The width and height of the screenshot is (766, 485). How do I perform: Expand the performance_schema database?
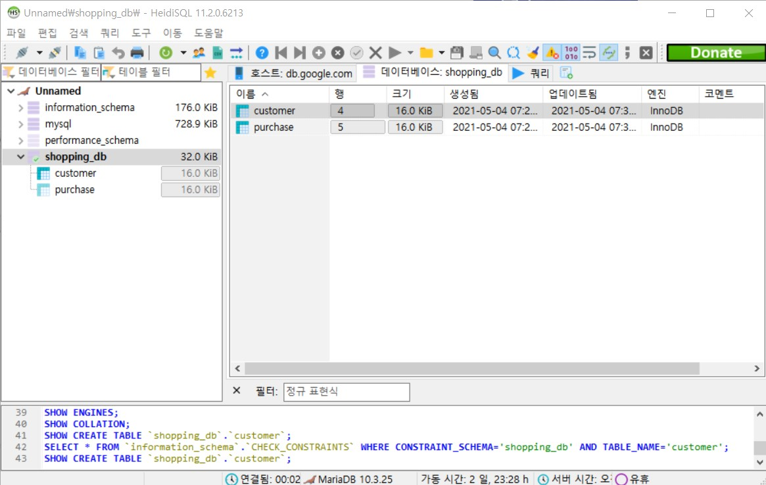20,141
